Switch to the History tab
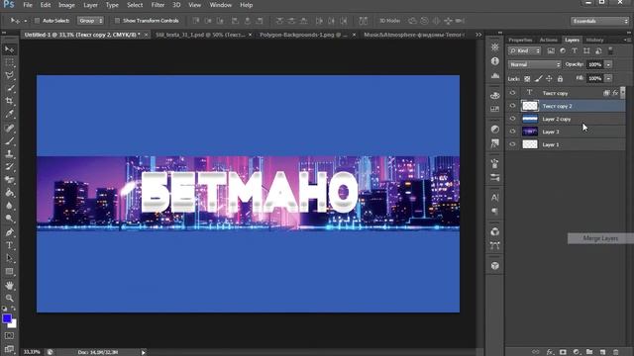The width and height of the screenshot is (634, 356). coord(594,40)
